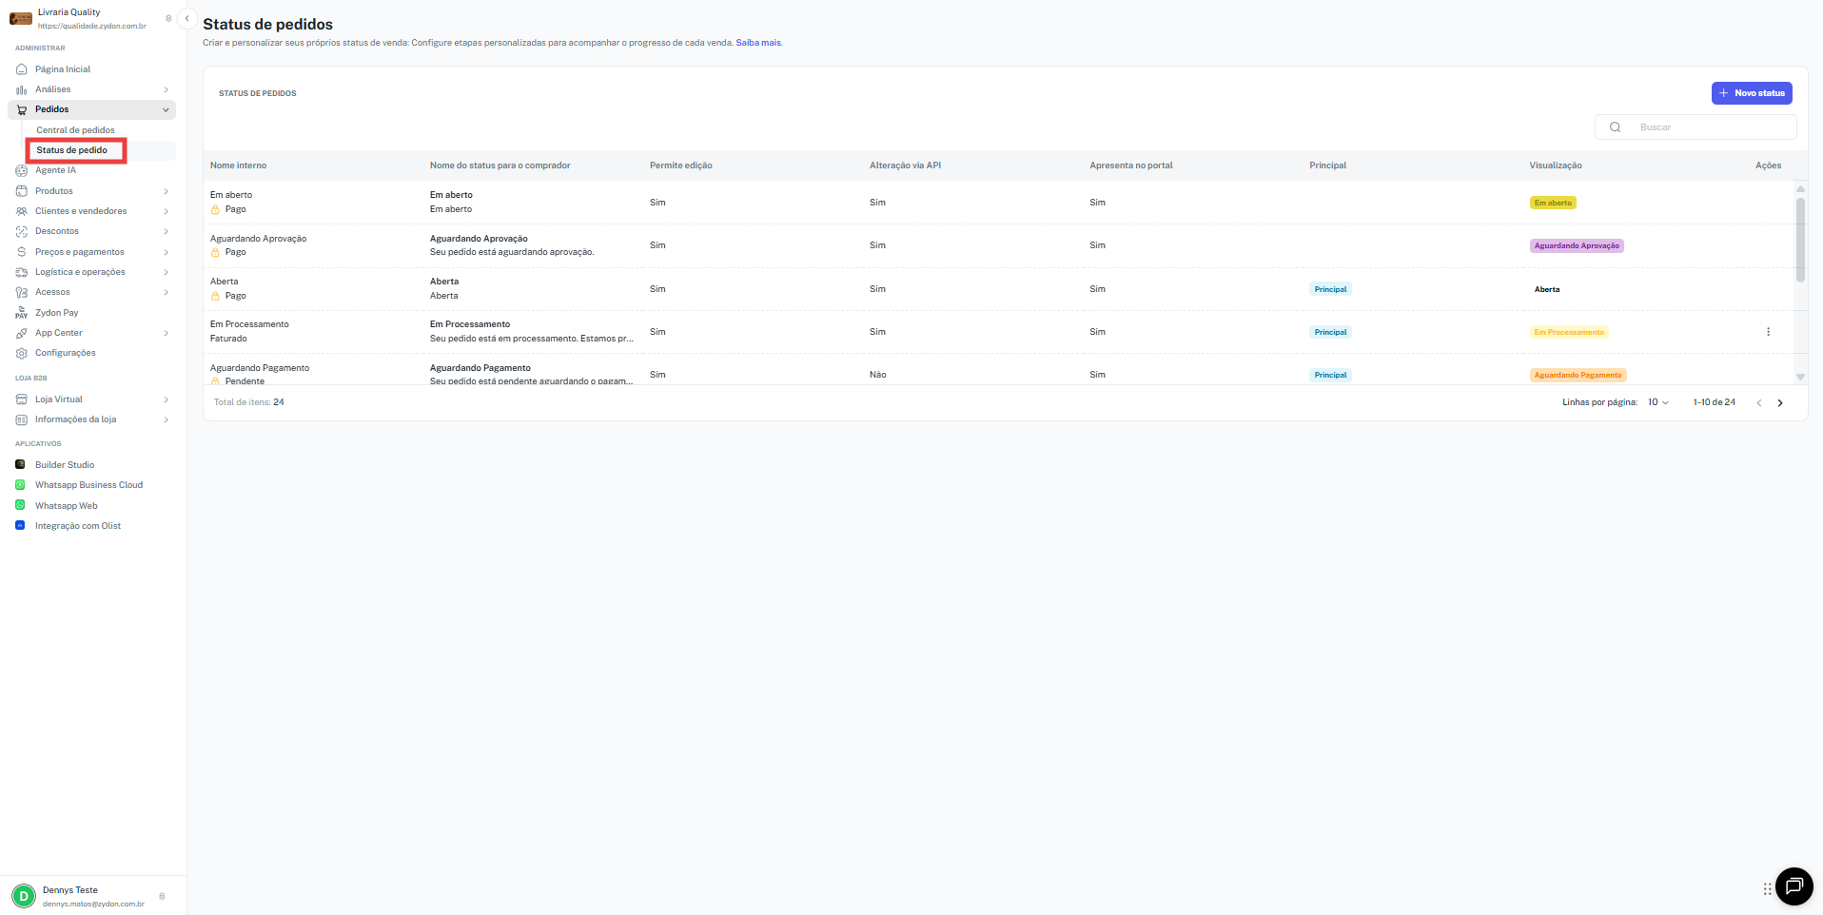1823x915 pixels.
Task: Open the qualidade.zydon.com.br store URL
Action: (92, 27)
